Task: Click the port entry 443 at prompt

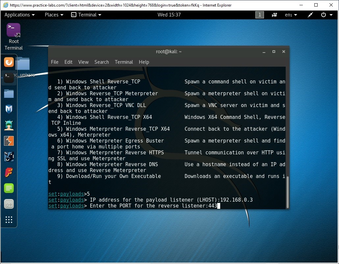Action: [213, 206]
